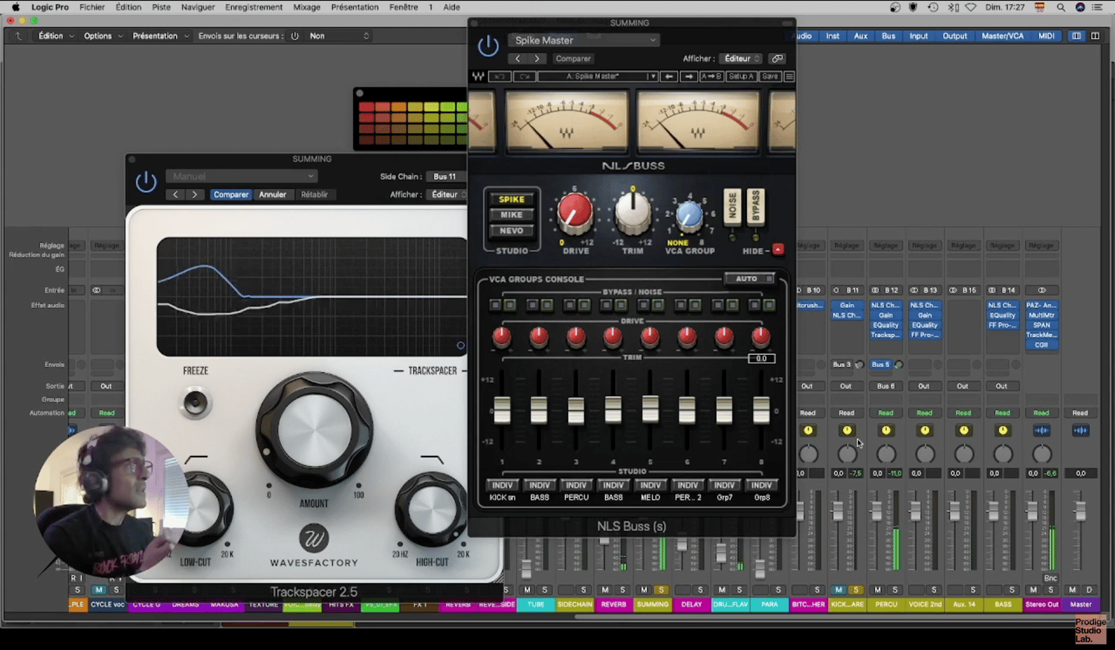Load previous Waves preset with left arrow
Screen dimensions: 1115x650
pyautogui.click(x=669, y=76)
